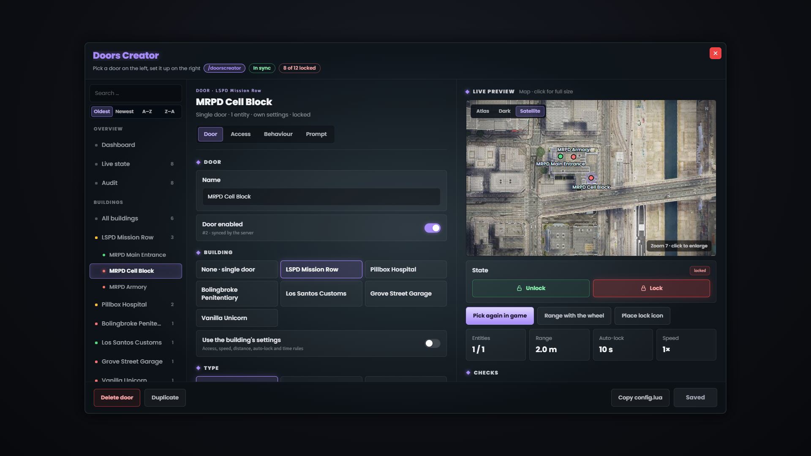This screenshot has width=811, height=456.
Task: Select MRPD Armory door in sidebar
Action: pyautogui.click(x=136, y=287)
